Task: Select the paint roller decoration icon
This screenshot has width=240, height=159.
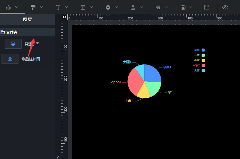Action: 33,7
